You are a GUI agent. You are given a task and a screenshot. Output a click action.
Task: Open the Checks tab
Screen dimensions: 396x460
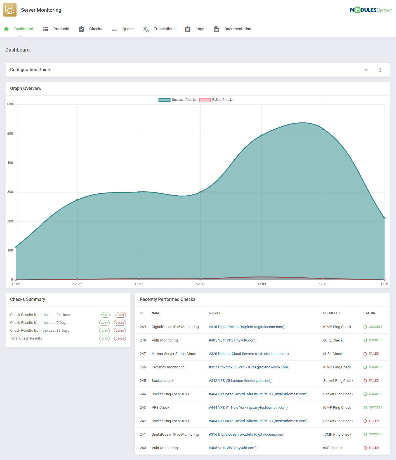coord(96,29)
